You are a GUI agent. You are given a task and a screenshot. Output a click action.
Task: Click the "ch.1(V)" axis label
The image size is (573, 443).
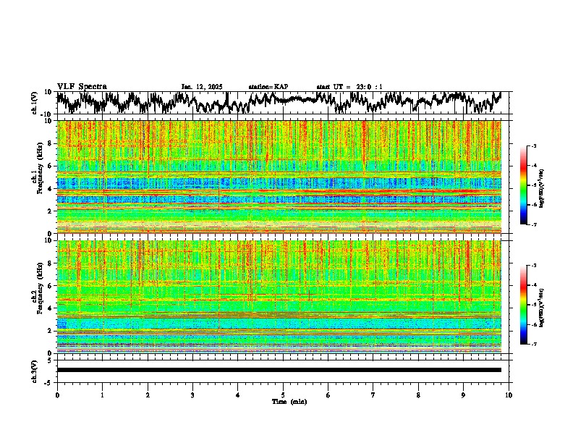tap(35, 103)
